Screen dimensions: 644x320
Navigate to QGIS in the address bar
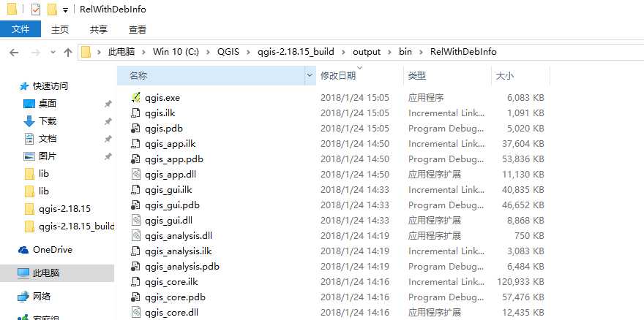(228, 52)
